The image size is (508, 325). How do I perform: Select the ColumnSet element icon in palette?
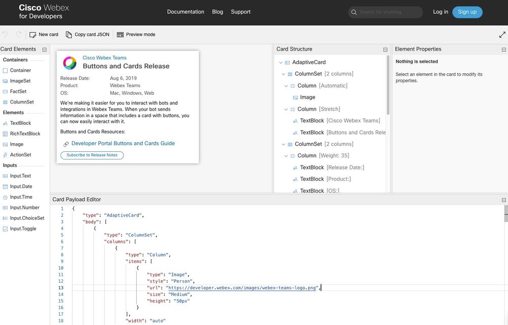[5, 102]
